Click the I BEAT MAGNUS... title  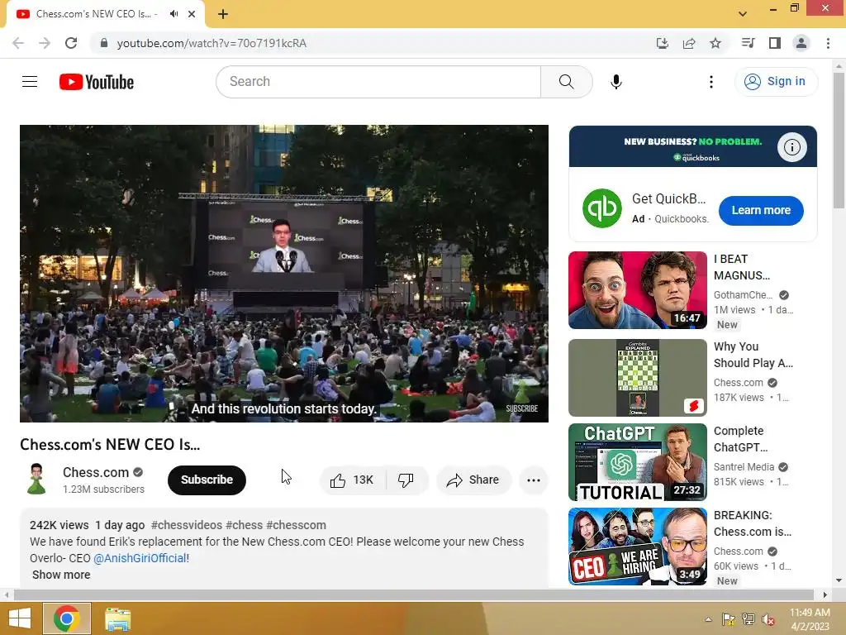coord(742,267)
